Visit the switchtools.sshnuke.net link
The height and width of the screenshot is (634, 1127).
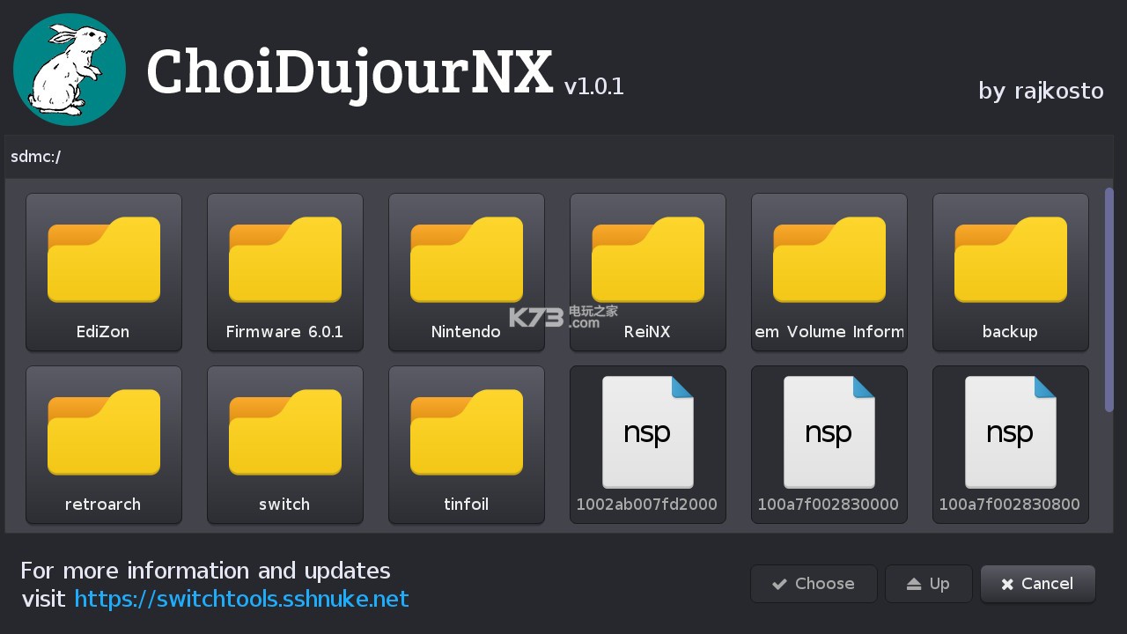click(x=241, y=600)
